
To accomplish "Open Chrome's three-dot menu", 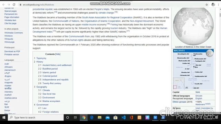I will [219, 4].
